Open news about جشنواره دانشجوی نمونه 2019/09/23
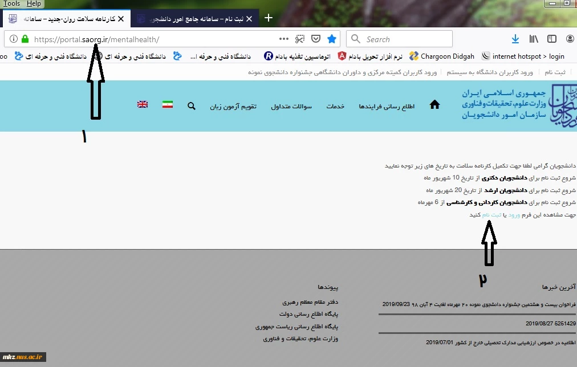 [x=479, y=304]
